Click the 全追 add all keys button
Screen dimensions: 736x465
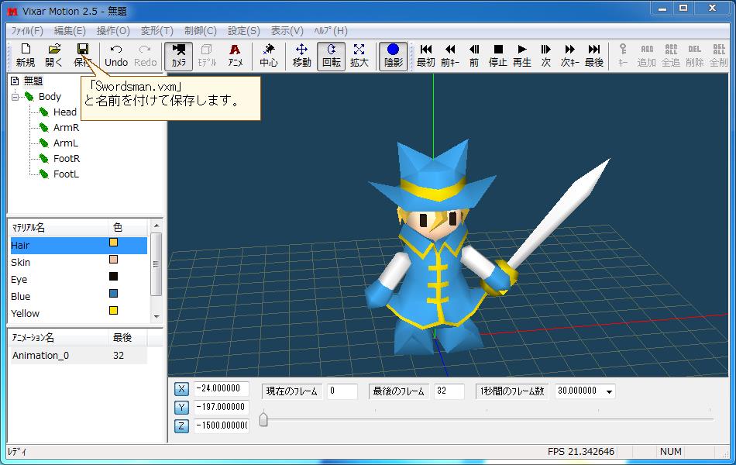[x=671, y=56]
